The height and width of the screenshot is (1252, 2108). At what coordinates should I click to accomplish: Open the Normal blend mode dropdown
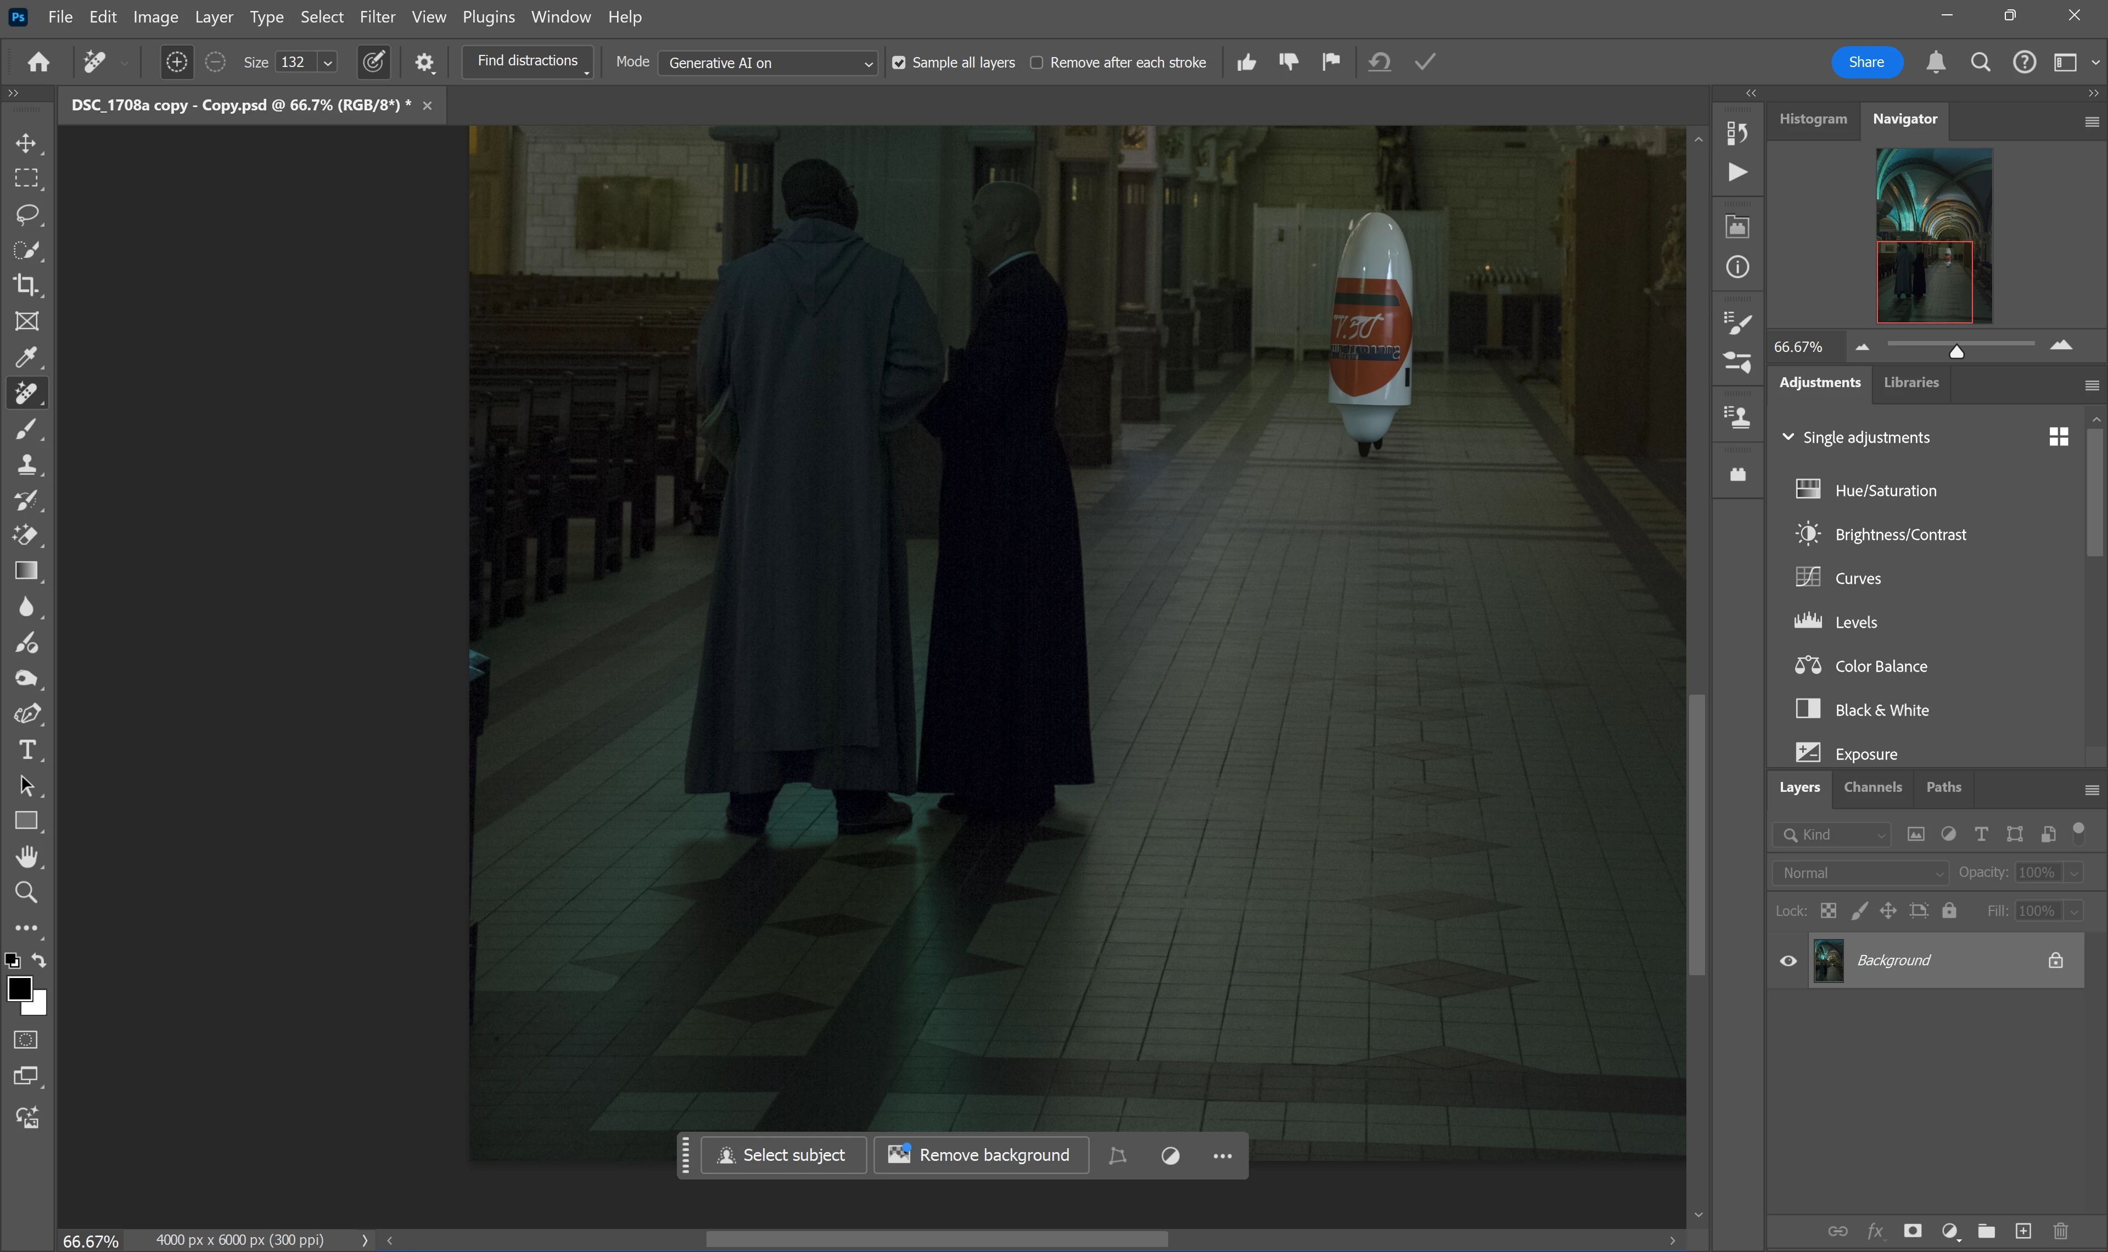pyautogui.click(x=1860, y=873)
